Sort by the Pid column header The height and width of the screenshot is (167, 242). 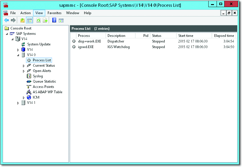click(143, 36)
